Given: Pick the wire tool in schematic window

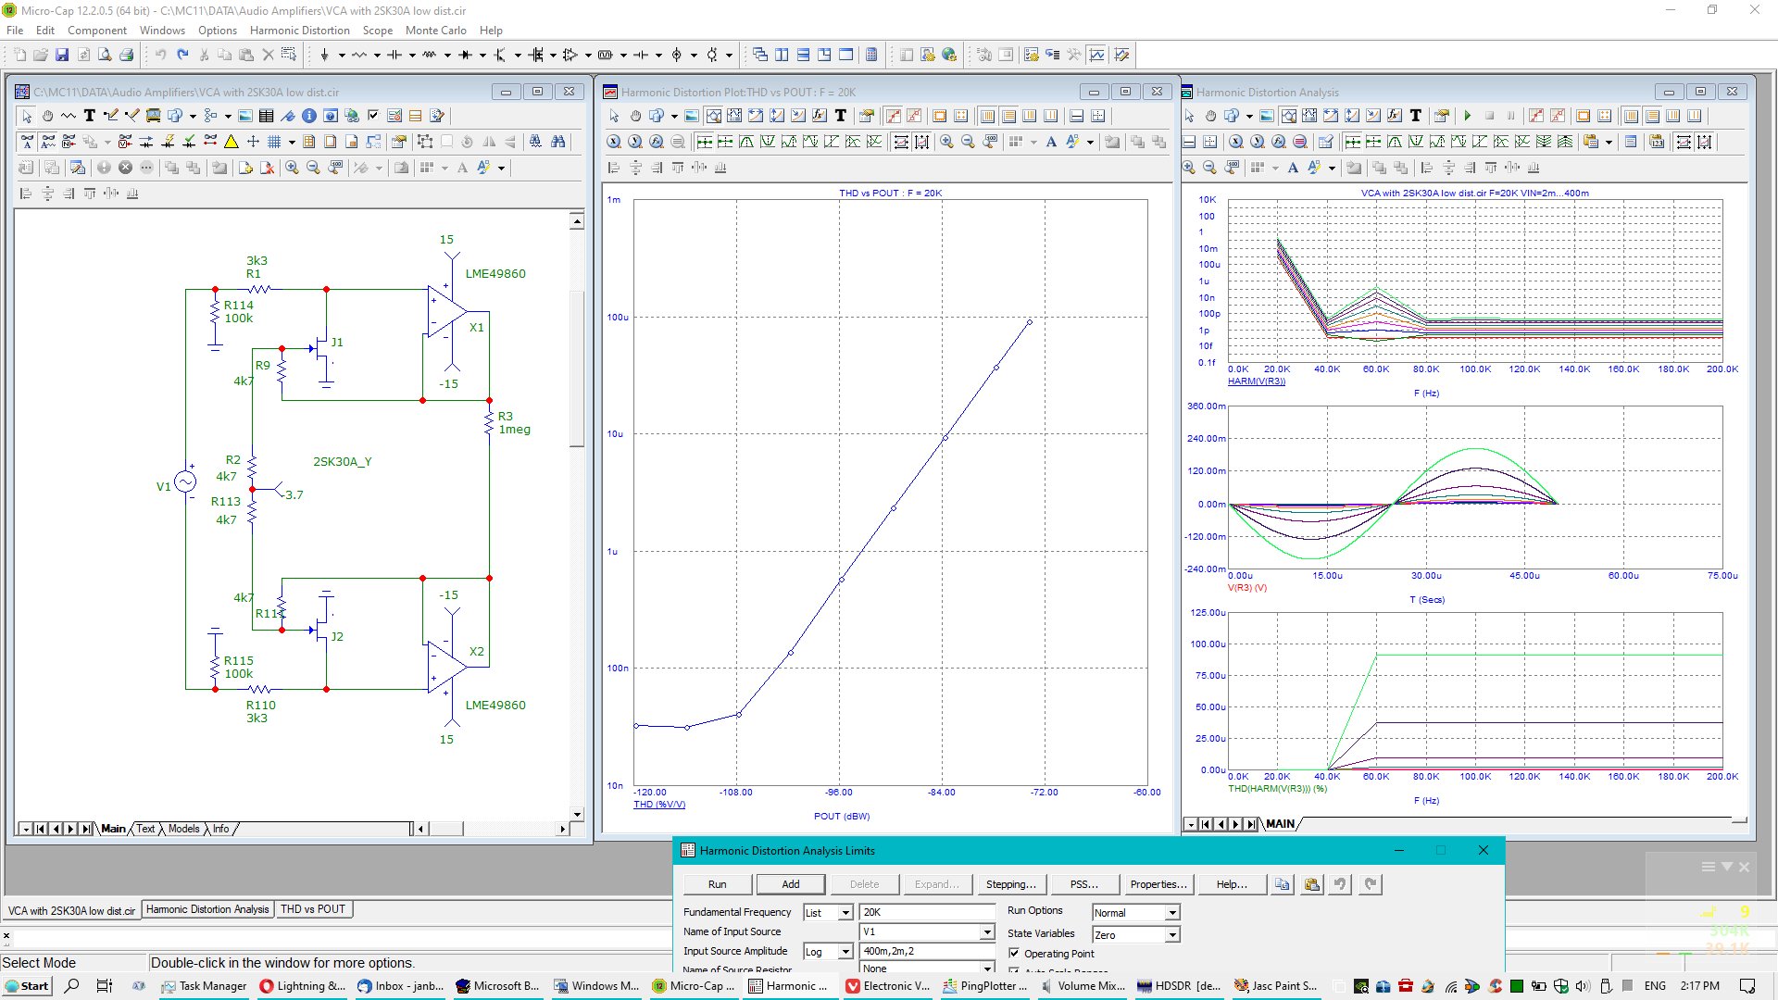Looking at the screenshot, I should coord(111,116).
